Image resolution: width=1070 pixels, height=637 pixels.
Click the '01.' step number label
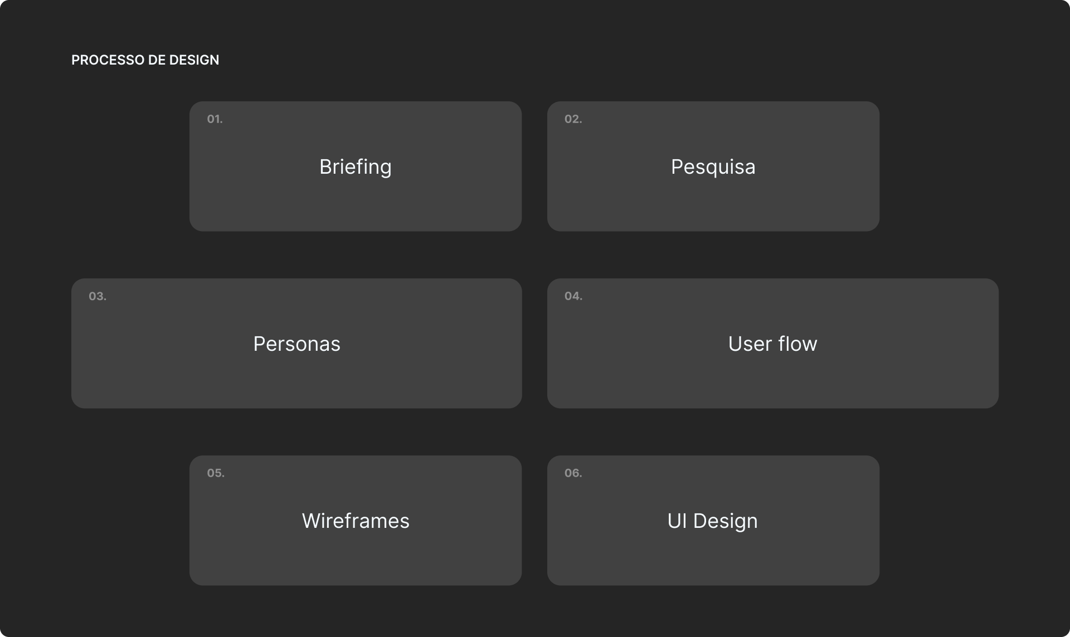pyautogui.click(x=215, y=119)
